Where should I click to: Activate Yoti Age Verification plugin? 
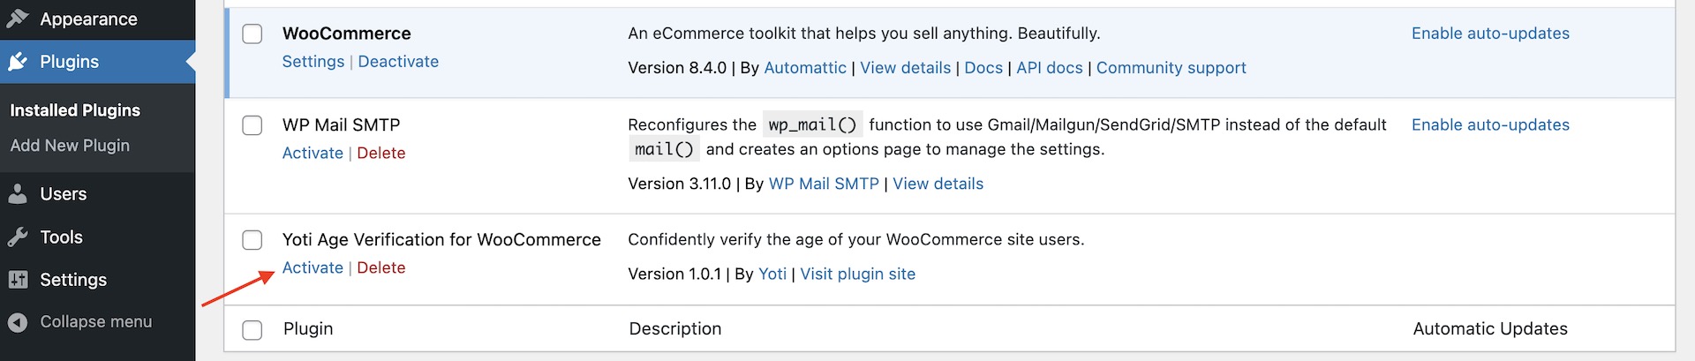click(x=313, y=268)
